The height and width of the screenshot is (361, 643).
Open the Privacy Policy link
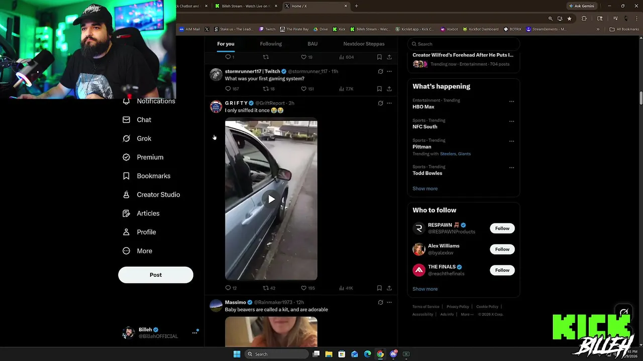point(458,306)
